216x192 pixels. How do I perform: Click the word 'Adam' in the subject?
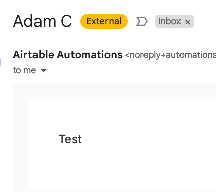tap(34, 21)
